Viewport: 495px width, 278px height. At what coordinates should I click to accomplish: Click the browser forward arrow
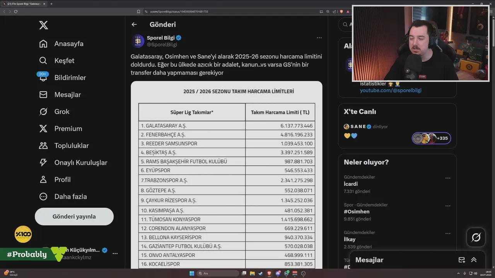(10, 12)
